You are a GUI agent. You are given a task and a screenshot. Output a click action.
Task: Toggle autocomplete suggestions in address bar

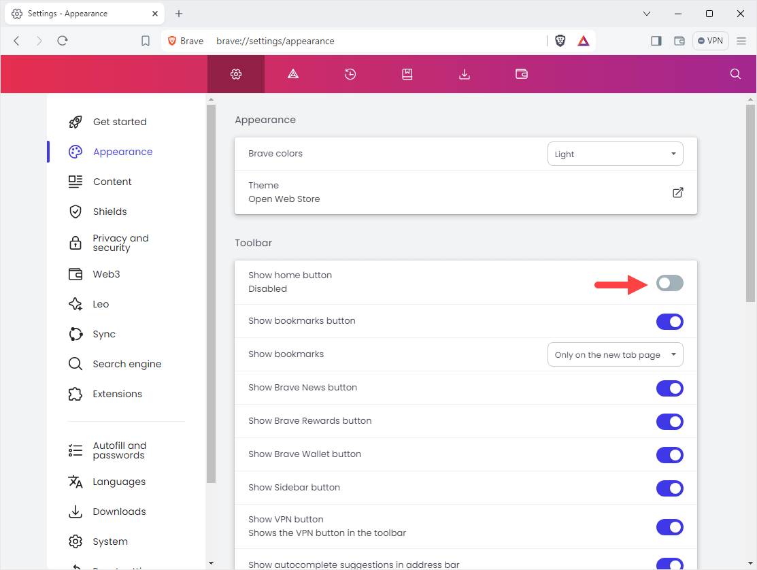pos(670,564)
